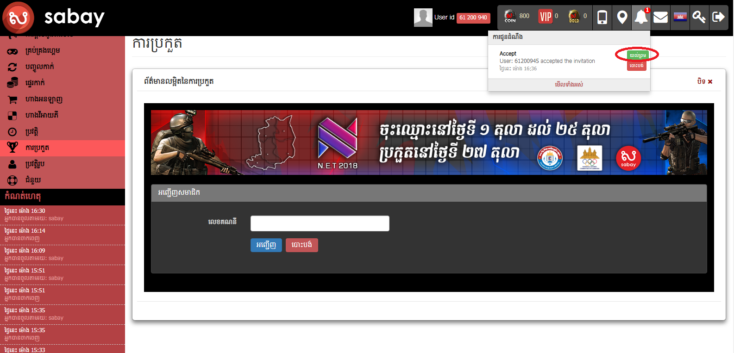This screenshot has width=734, height=353.
Task: Click the red decline button in notification
Action: (x=636, y=66)
